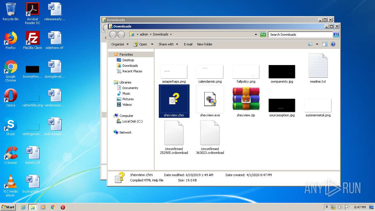Select Unconfirmed 252905.crdownload file
375x211 pixels.
click(174, 137)
